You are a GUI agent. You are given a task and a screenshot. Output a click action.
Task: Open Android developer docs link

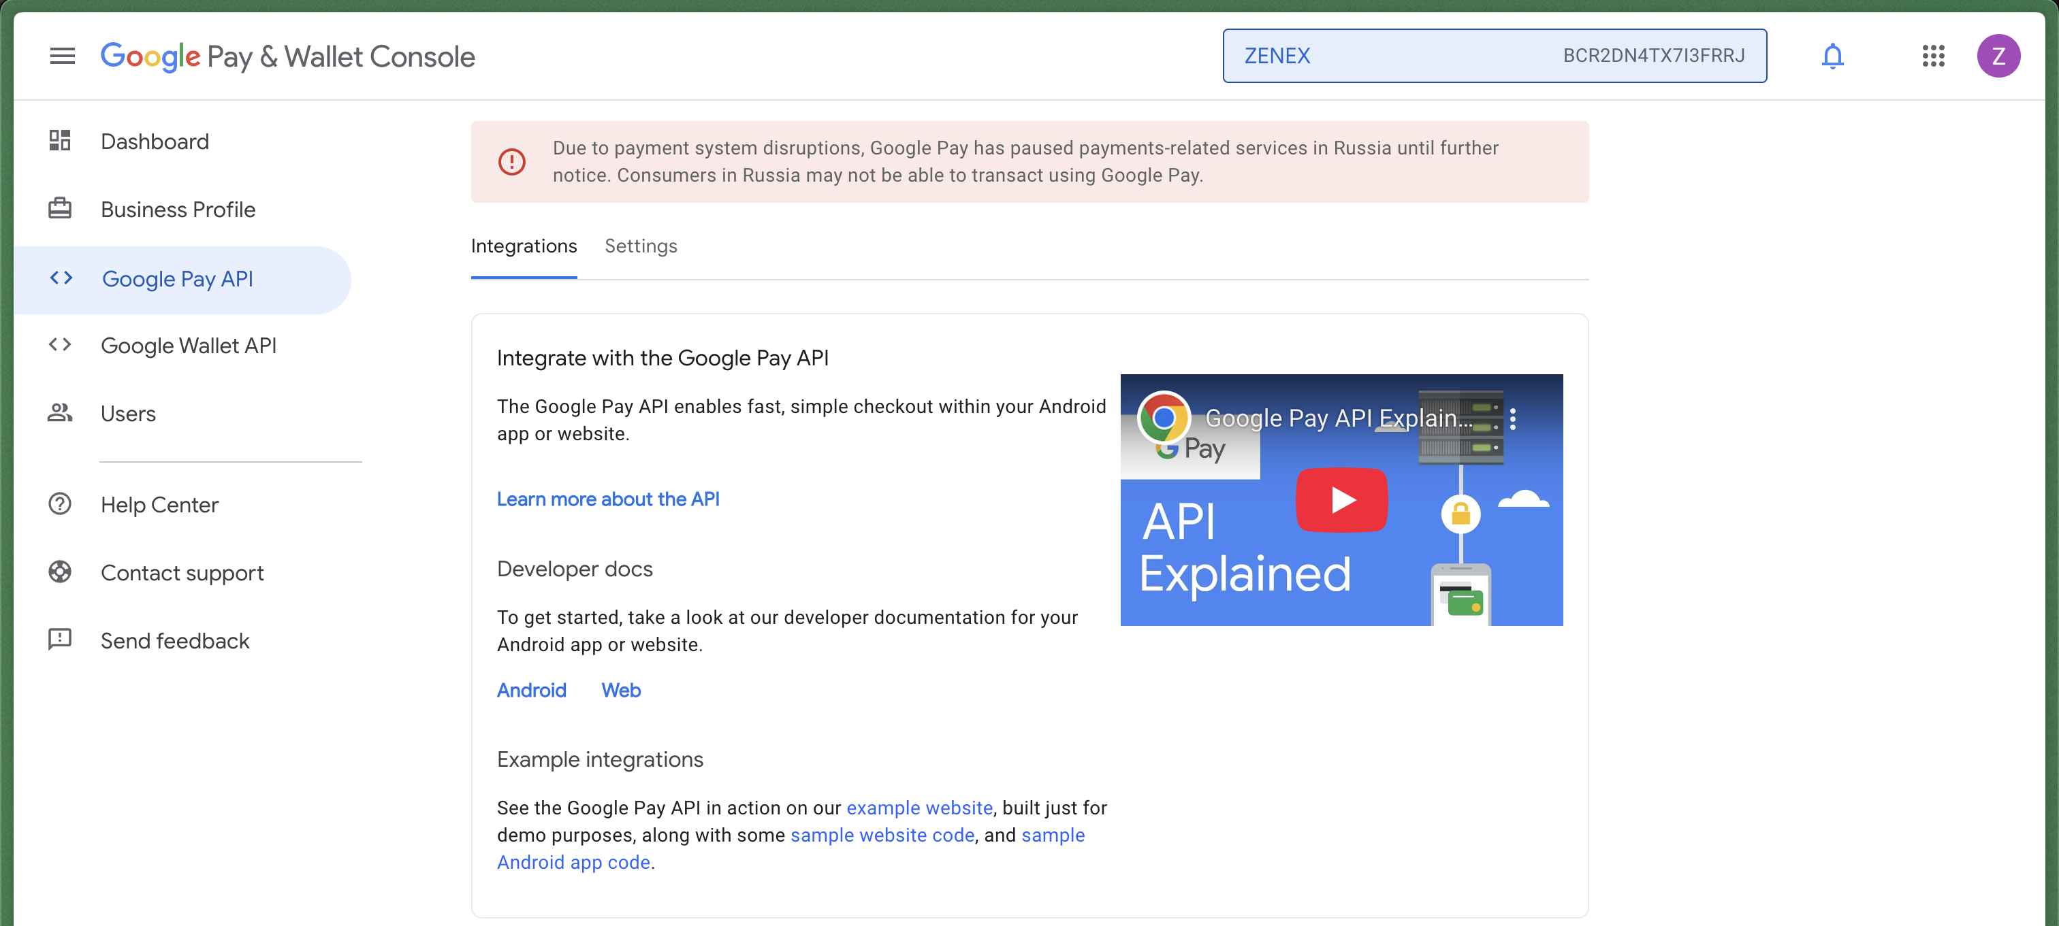point(532,691)
